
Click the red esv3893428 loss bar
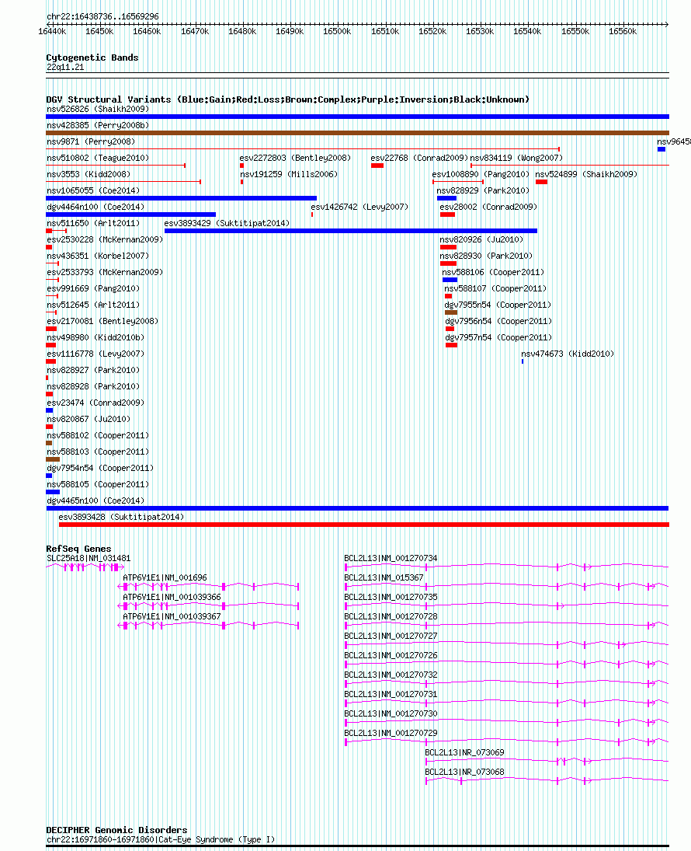364,525
